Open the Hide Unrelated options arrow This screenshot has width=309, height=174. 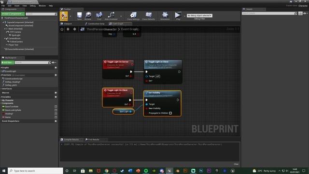click(x=121, y=16)
